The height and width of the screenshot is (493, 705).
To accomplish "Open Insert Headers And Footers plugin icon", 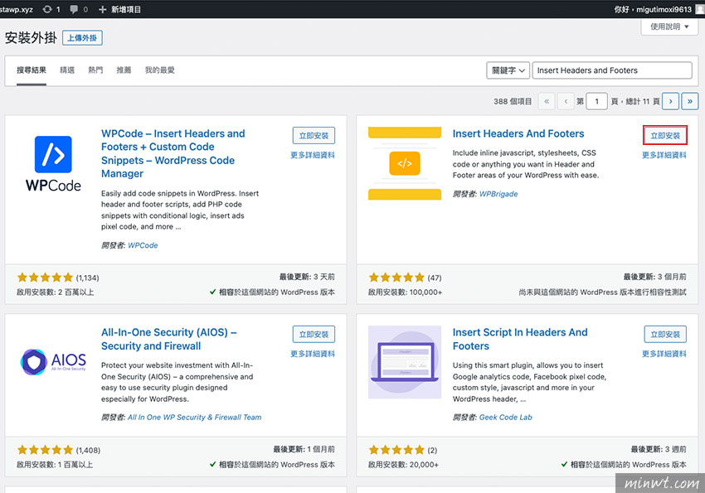I will tap(405, 163).
